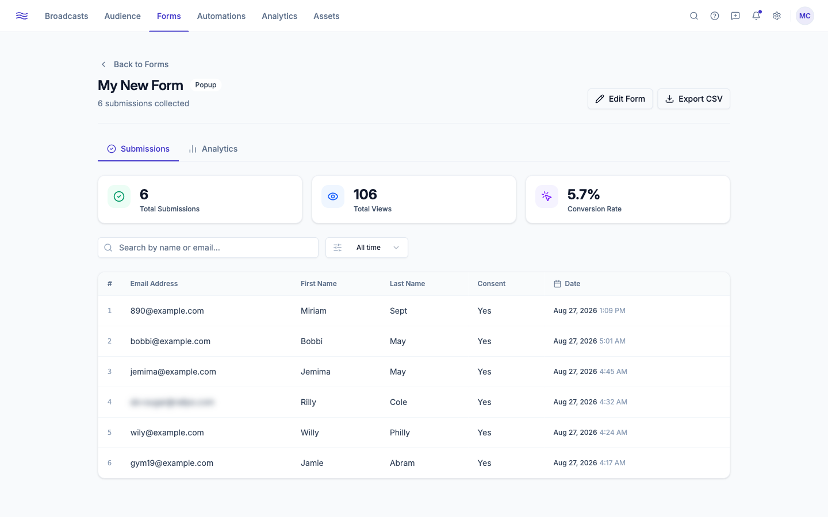Click the search by name or email field
828x517 pixels.
click(208, 248)
